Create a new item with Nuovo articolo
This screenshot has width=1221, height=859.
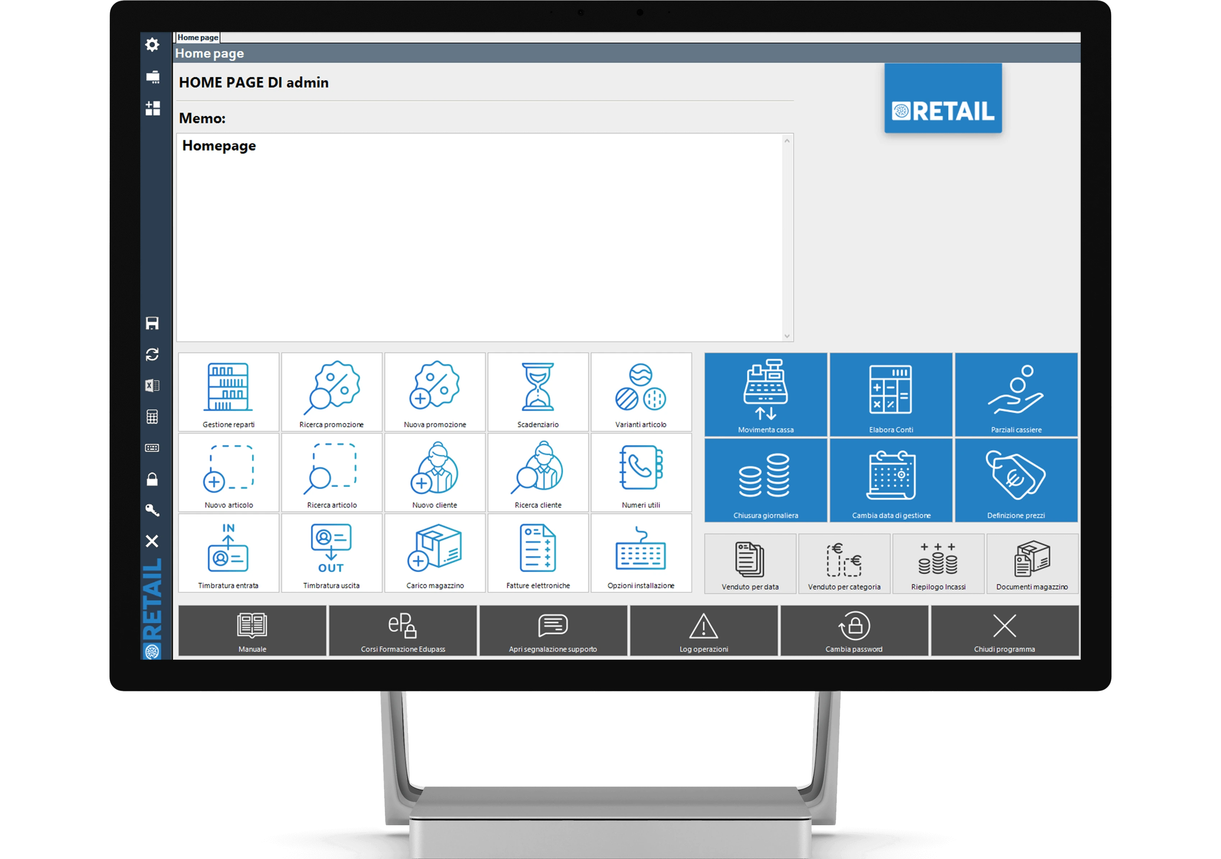(x=229, y=472)
